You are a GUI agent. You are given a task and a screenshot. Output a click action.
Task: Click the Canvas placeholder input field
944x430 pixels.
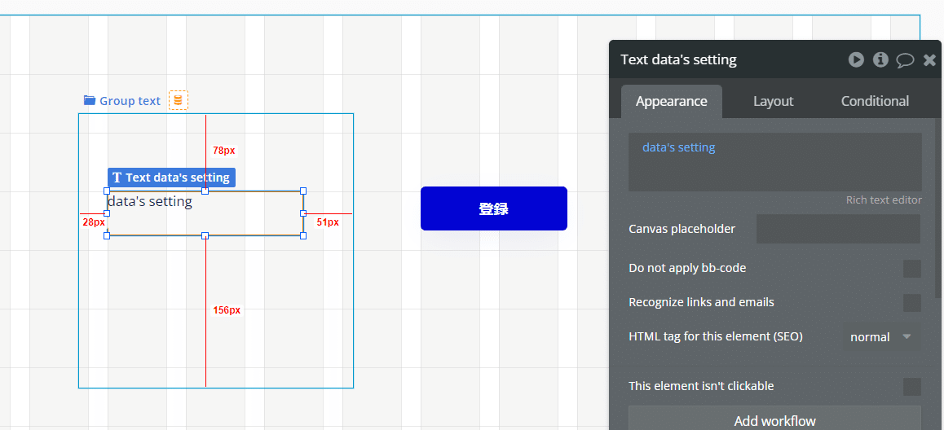838,229
